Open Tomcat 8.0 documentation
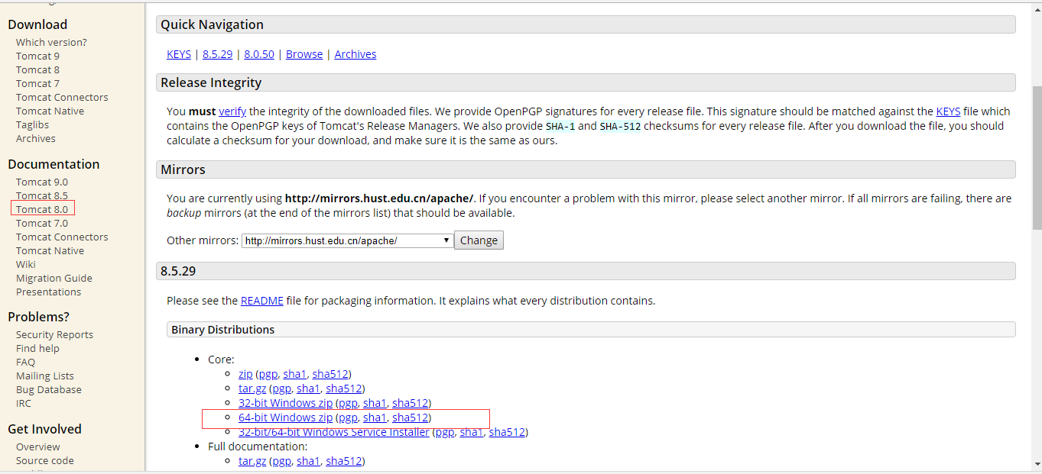Screen dimensions: 1042x474 [x=42, y=209]
